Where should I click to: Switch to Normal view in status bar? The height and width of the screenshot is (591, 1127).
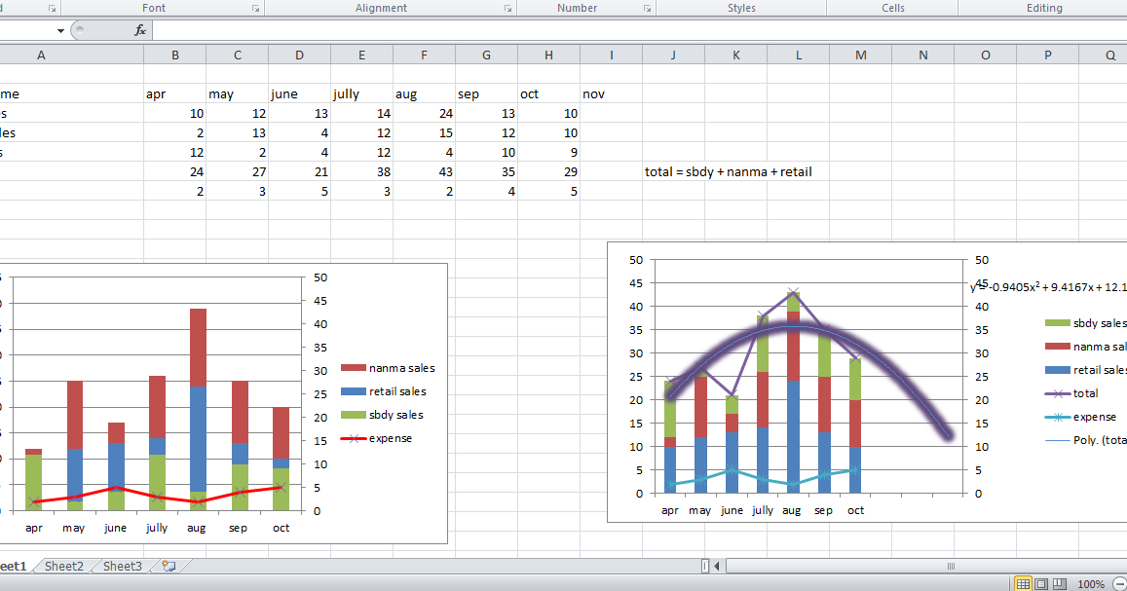(1022, 583)
